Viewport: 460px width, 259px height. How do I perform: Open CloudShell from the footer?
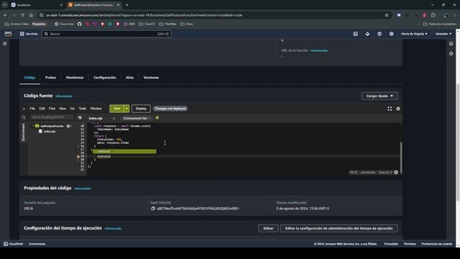pos(13,244)
